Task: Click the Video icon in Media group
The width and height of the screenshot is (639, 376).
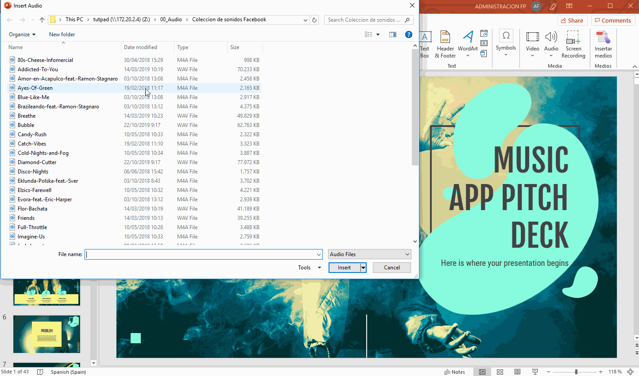Action: pyautogui.click(x=532, y=38)
